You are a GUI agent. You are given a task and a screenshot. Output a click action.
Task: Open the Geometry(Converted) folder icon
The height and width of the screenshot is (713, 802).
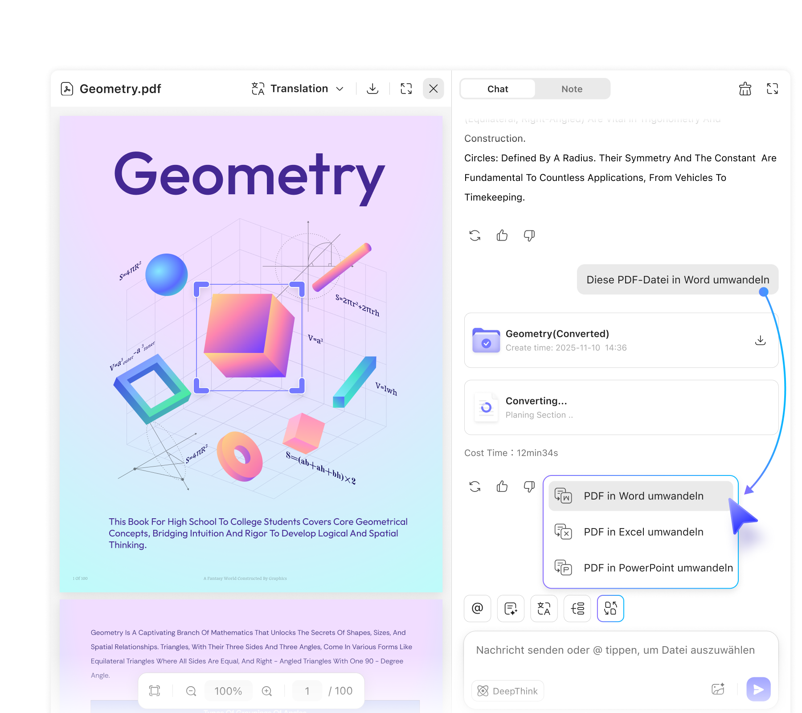(486, 340)
